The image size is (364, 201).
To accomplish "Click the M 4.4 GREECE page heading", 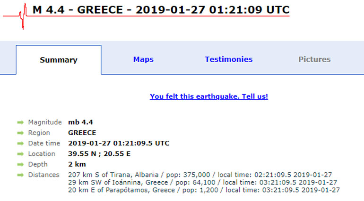I will click(161, 10).
